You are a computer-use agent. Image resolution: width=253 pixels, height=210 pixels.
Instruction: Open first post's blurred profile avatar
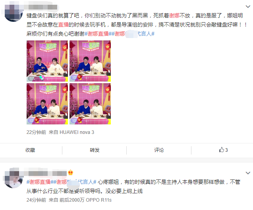coord(13,12)
